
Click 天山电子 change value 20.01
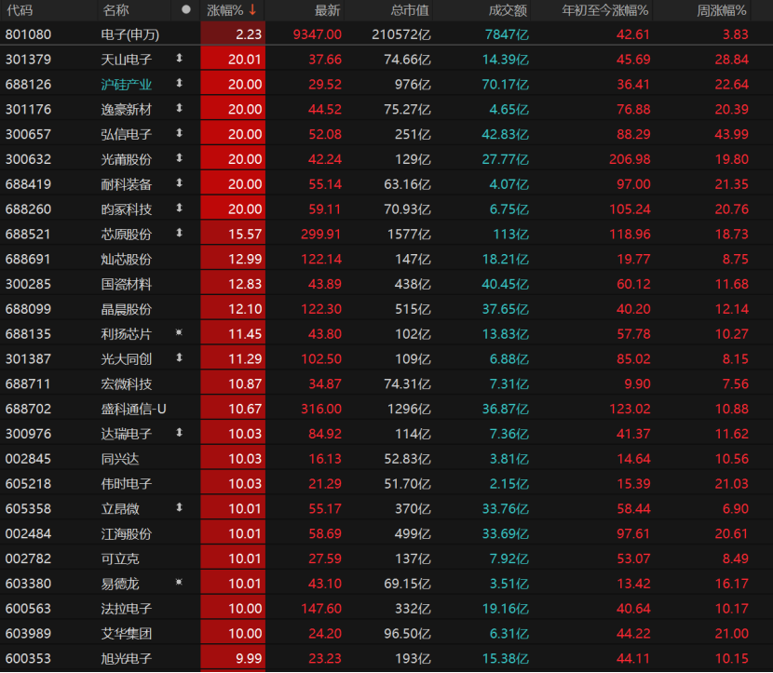[x=245, y=60]
